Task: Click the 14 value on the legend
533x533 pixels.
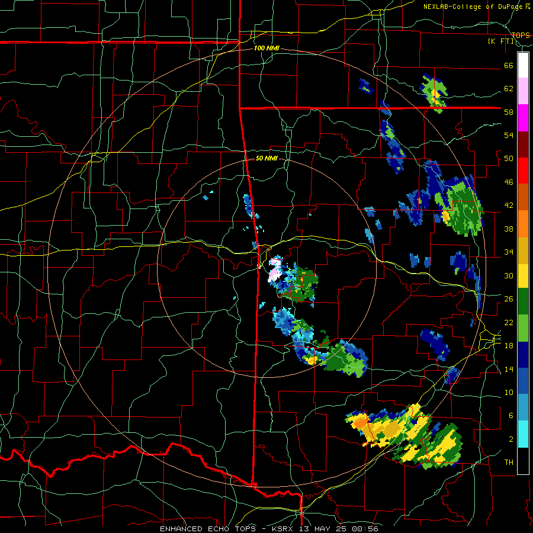Action: click(509, 369)
